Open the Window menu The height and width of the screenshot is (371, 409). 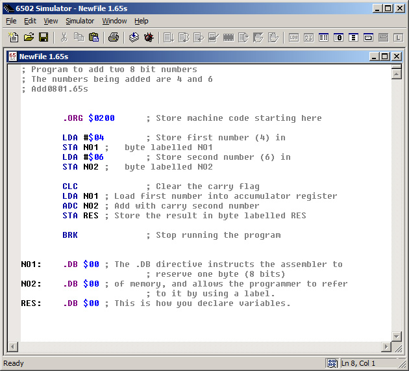click(x=114, y=21)
